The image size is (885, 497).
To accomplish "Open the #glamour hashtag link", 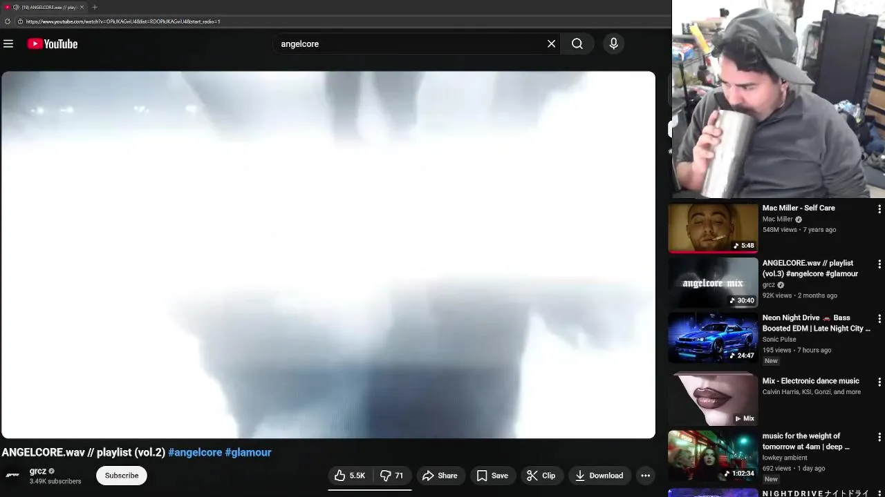I will (248, 452).
